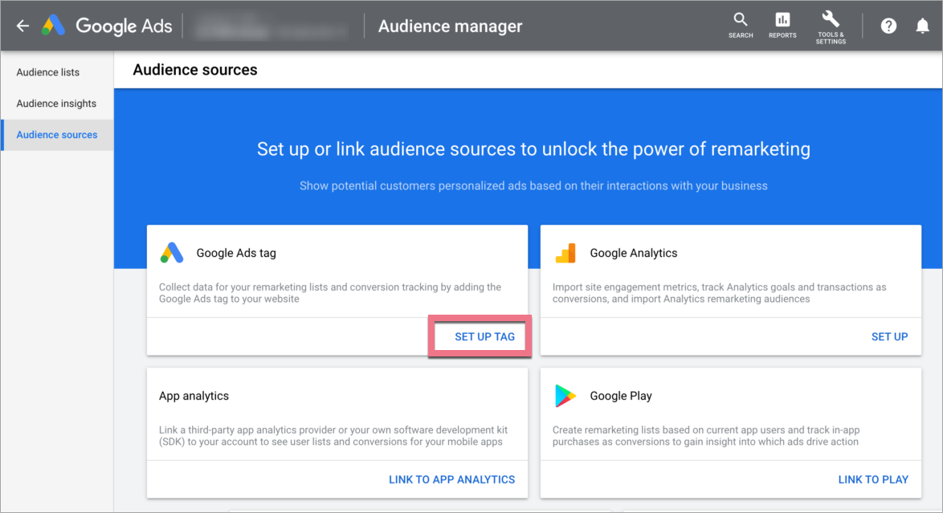Click the App analytics card title

click(x=194, y=396)
